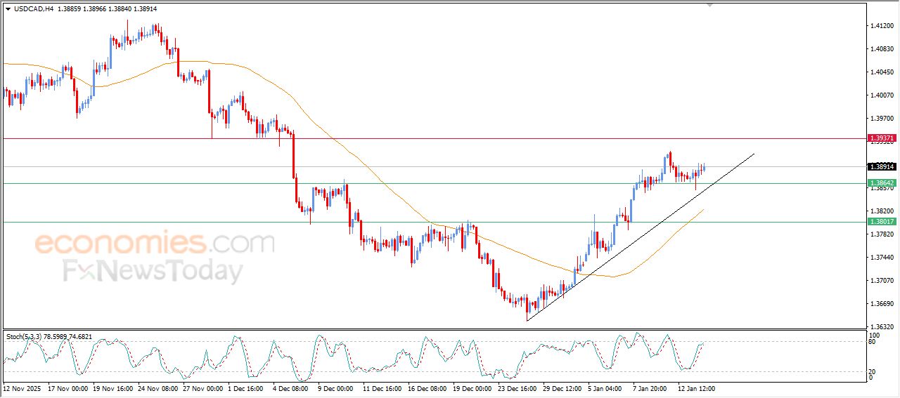Click the 19 Nov 16:00 time label

(x=111, y=388)
